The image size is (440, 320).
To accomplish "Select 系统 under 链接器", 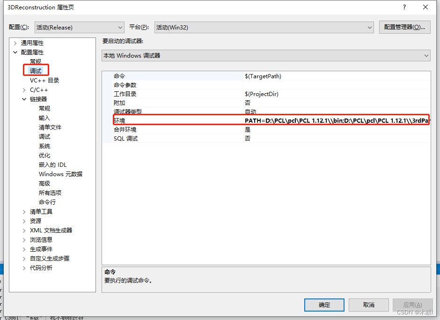I will 44,146.
